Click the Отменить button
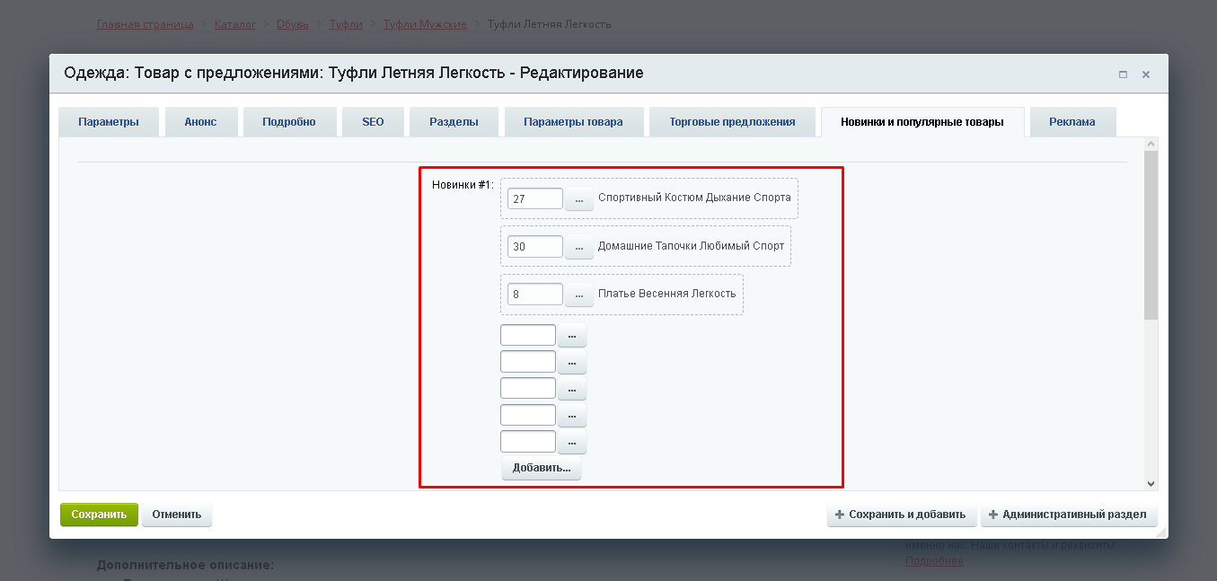The width and height of the screenshot is (1217, 581). (176, 515)
